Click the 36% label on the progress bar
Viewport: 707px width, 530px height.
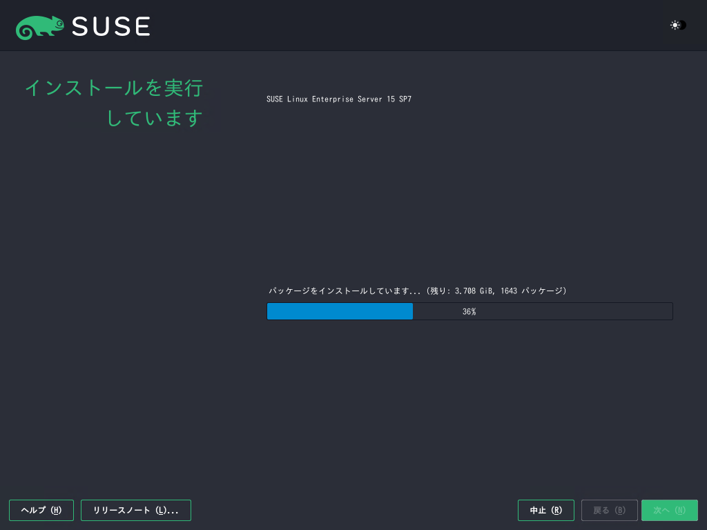pyautogui.click(x=469, y=312)
